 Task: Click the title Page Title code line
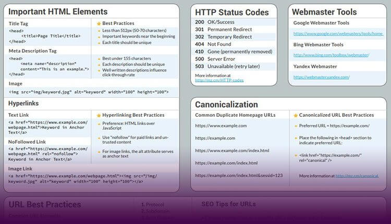(x=51, y=36)
